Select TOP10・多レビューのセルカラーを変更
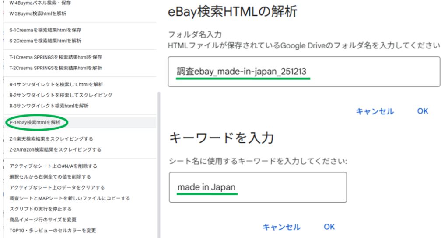Screen dimensions: 448x238 (x=52, y=230)
